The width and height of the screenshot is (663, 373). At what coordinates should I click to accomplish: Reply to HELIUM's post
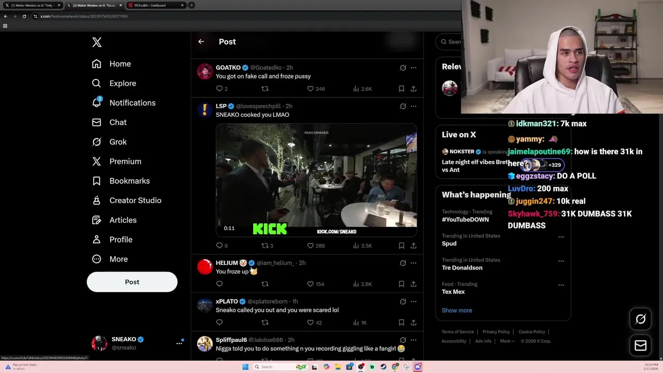[x=219, y=284]
